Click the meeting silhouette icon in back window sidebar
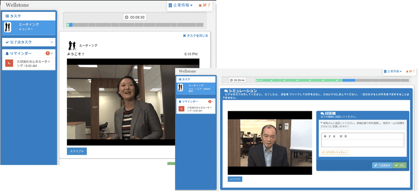The height and width of the screenshot is (191, 418). point(8,27)
